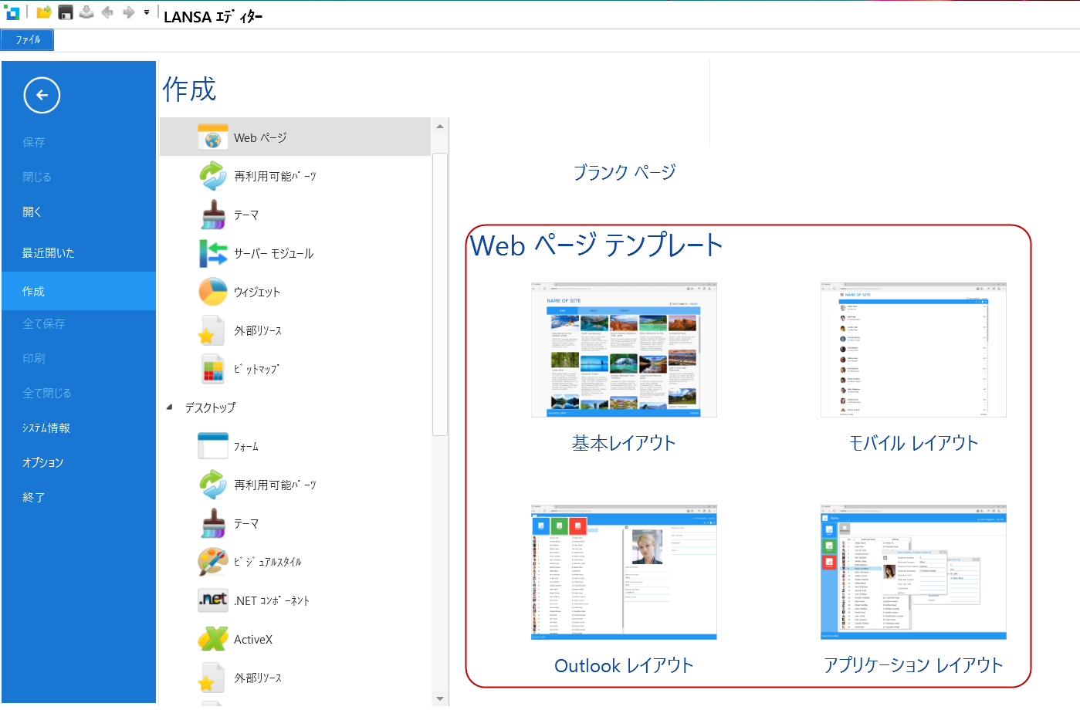Click the desktop 外部リソース star document icon
1080x710 pixels.
212,678
